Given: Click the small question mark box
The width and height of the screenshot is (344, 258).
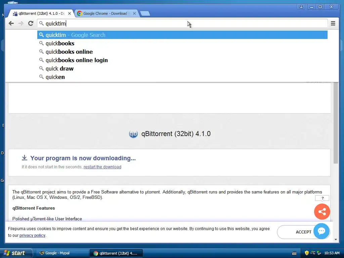Looking at the screenshot, I should [322, 198].
